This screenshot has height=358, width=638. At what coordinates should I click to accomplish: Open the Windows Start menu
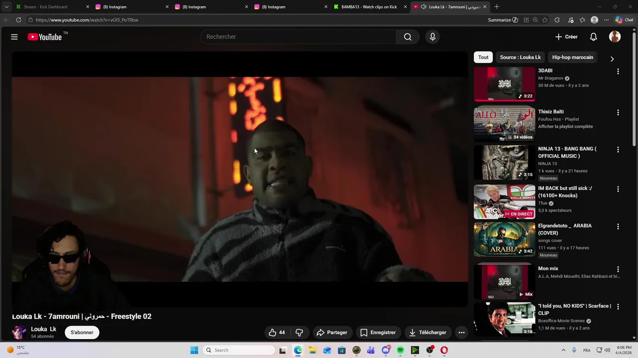click(x=194, y=350)
